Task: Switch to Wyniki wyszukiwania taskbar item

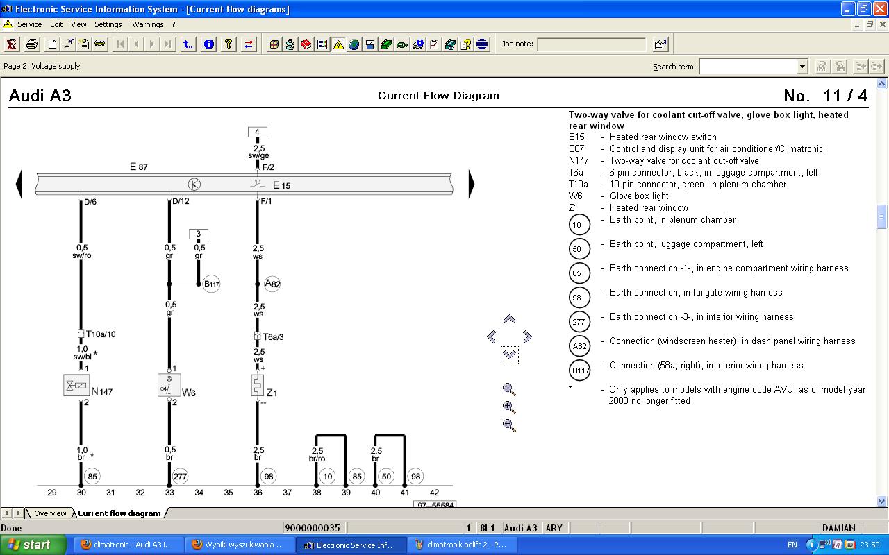Action: pyautogui.click(x=239, y=545)
